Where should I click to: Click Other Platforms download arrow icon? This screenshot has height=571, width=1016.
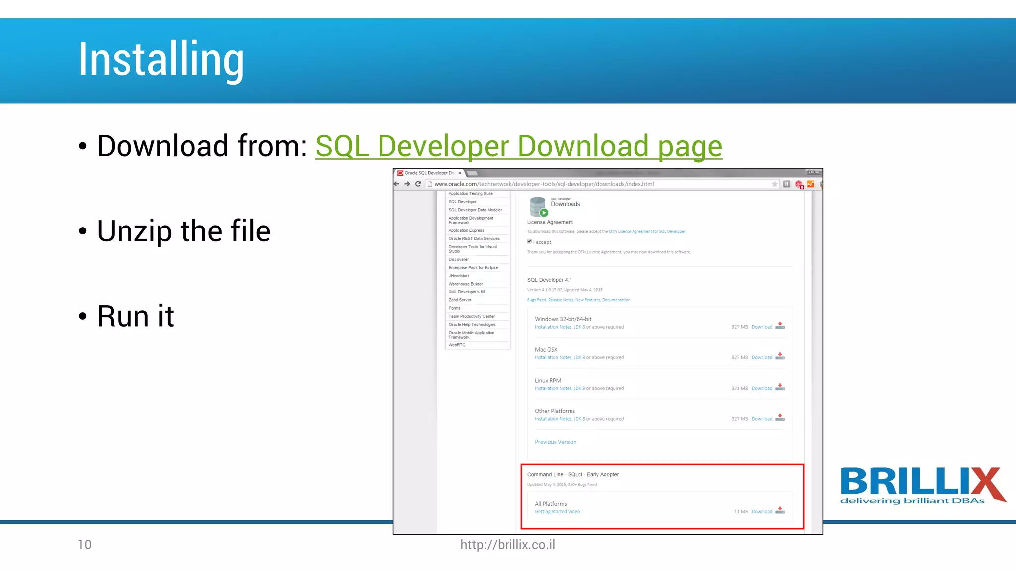click(x=780, y=418)
